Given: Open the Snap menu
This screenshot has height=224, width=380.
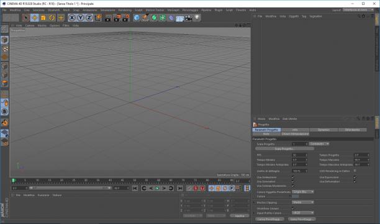Looking at the screenshot, I should point(76,10).
